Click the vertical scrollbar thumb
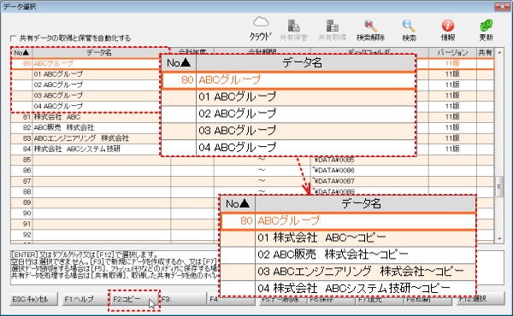Image resolution: width=513 pixels, height=316 pixels. tap(499, 186)
